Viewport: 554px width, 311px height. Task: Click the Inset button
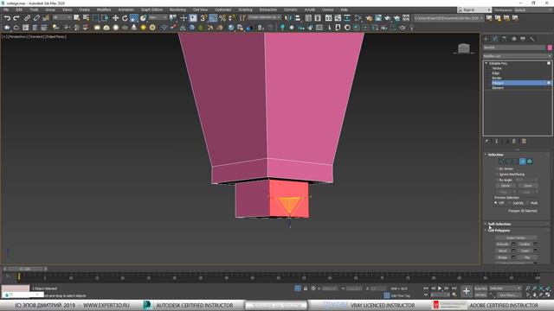525,251
